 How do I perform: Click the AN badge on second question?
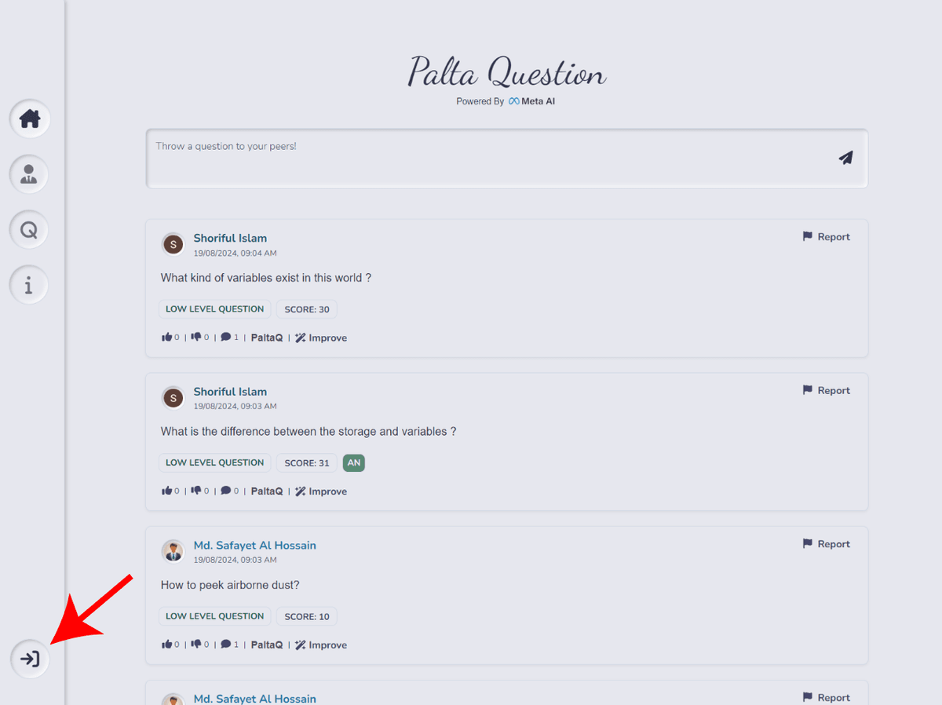(x=354, y=462)
